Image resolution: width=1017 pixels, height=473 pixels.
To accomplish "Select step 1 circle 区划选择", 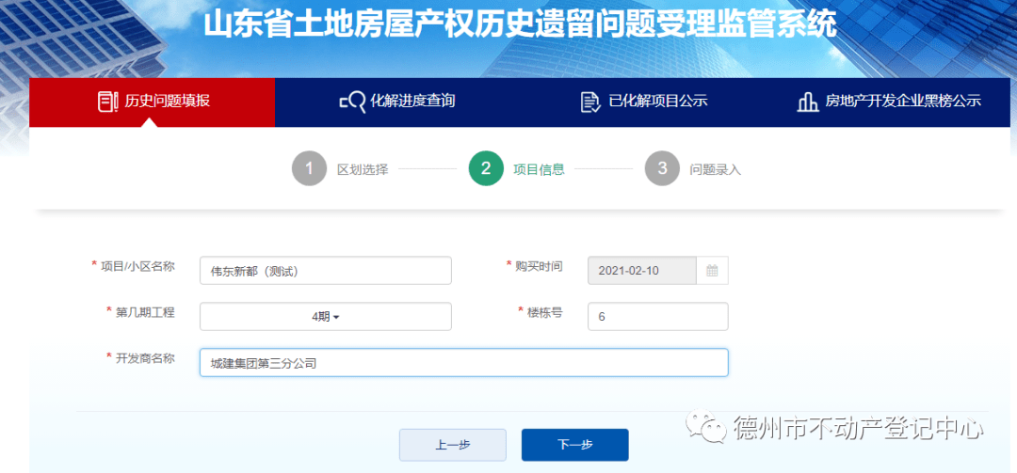I will (x=310, y=169).
